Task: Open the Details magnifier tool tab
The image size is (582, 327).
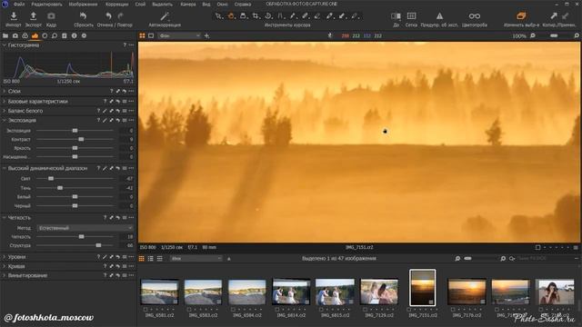Action: (x=55, y=36)
